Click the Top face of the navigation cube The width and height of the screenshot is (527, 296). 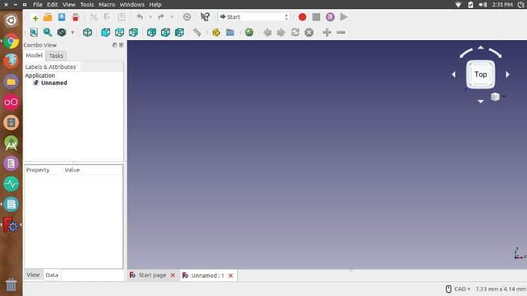pos(481,74)
